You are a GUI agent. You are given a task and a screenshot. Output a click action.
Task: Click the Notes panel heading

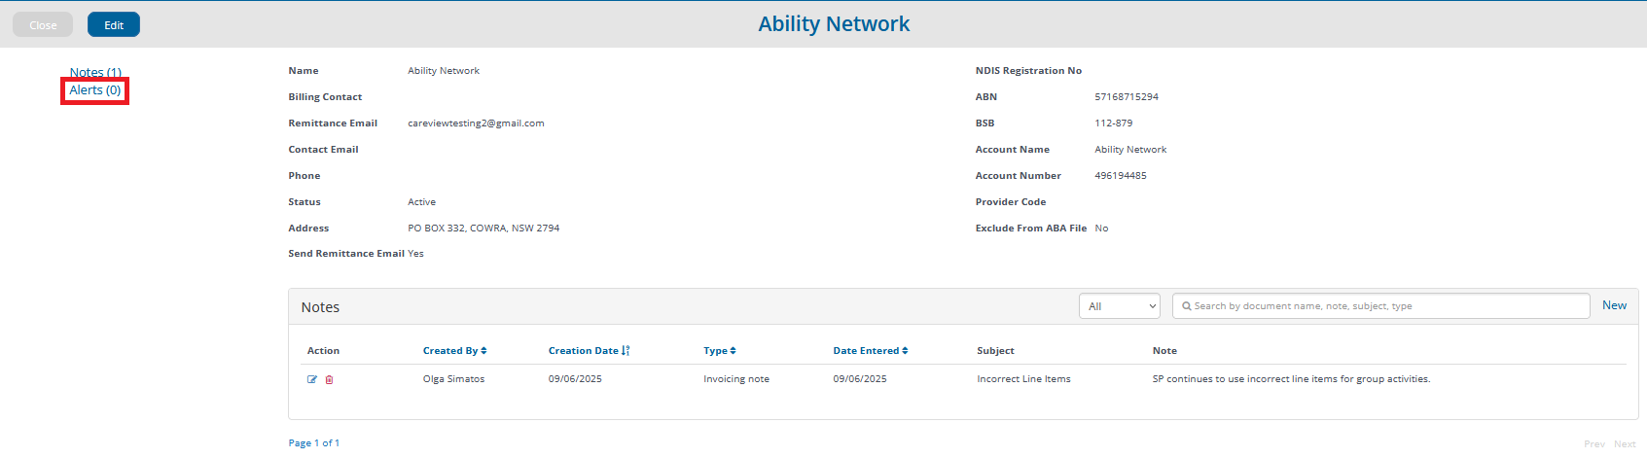(x=320, y=307)
